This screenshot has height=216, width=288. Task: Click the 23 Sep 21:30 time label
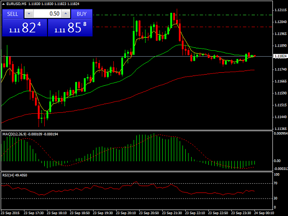tap(172, 213)
